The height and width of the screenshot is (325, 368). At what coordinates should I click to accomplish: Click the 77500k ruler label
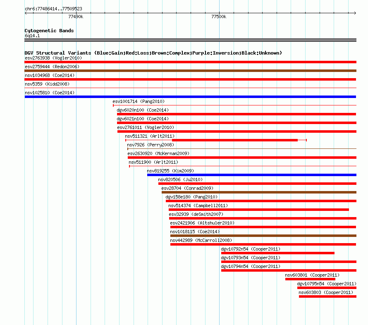click(x=219, y=17)
